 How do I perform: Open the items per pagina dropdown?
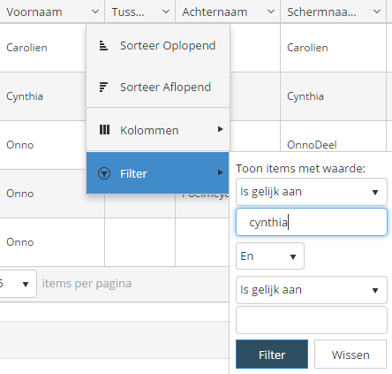point(18,284)
